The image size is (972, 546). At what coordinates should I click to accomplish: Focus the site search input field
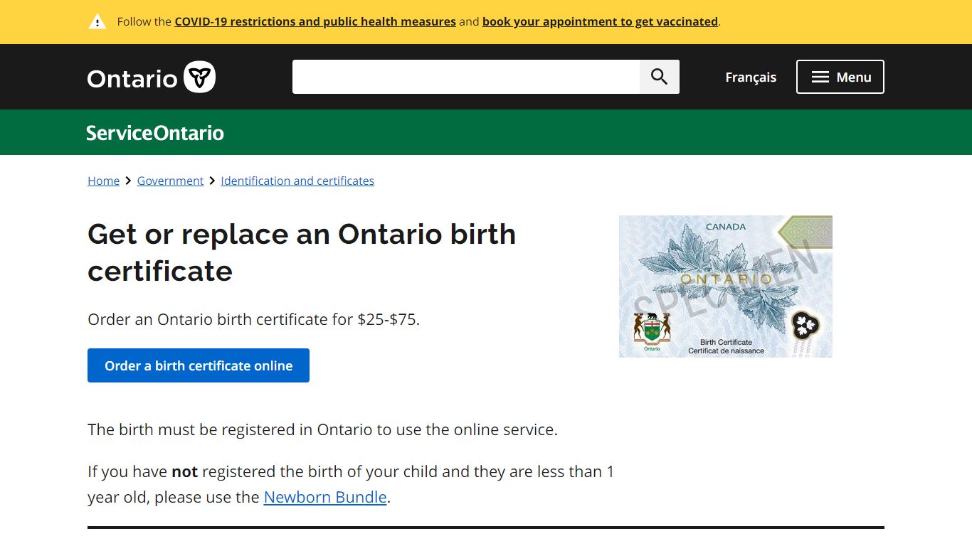[x=466, y=77]
